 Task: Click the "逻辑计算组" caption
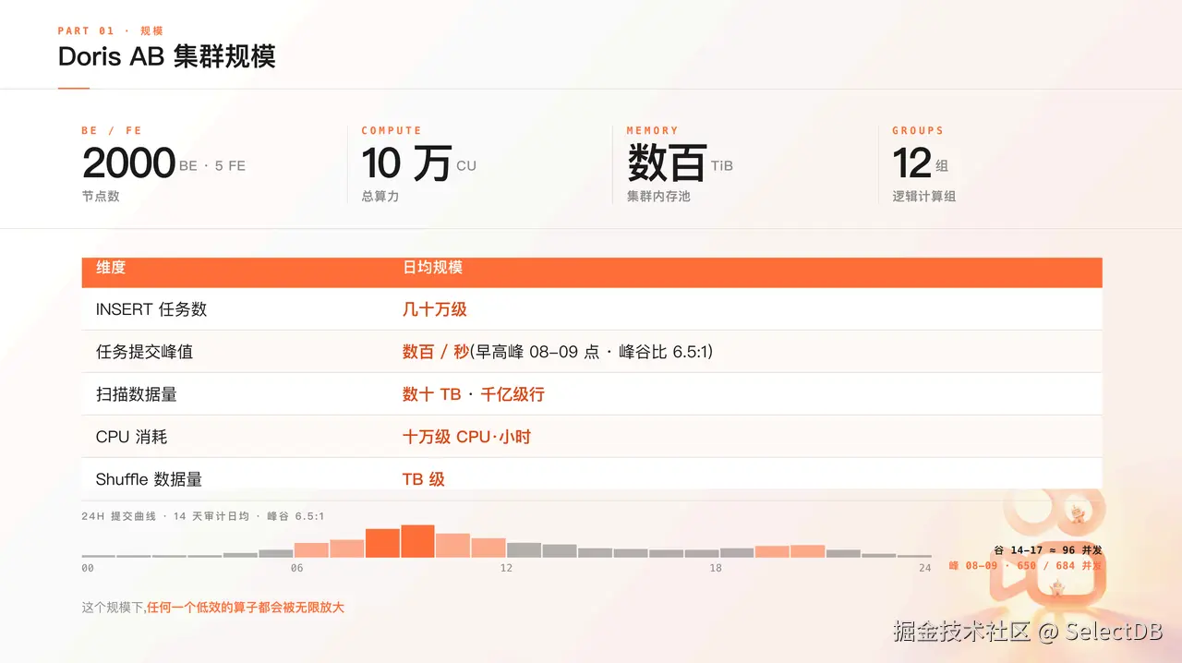[x=923, y=196]
